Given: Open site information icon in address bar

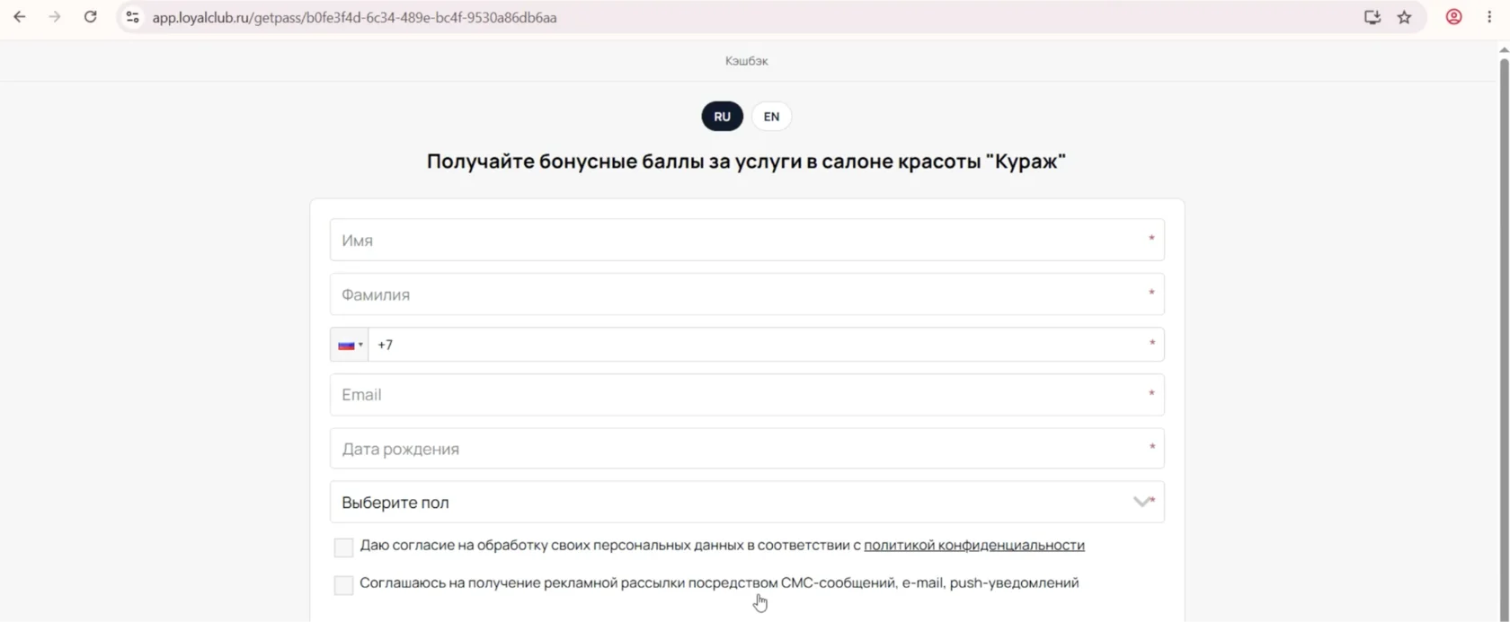Looking at the screenshot, I should (132, 17).
